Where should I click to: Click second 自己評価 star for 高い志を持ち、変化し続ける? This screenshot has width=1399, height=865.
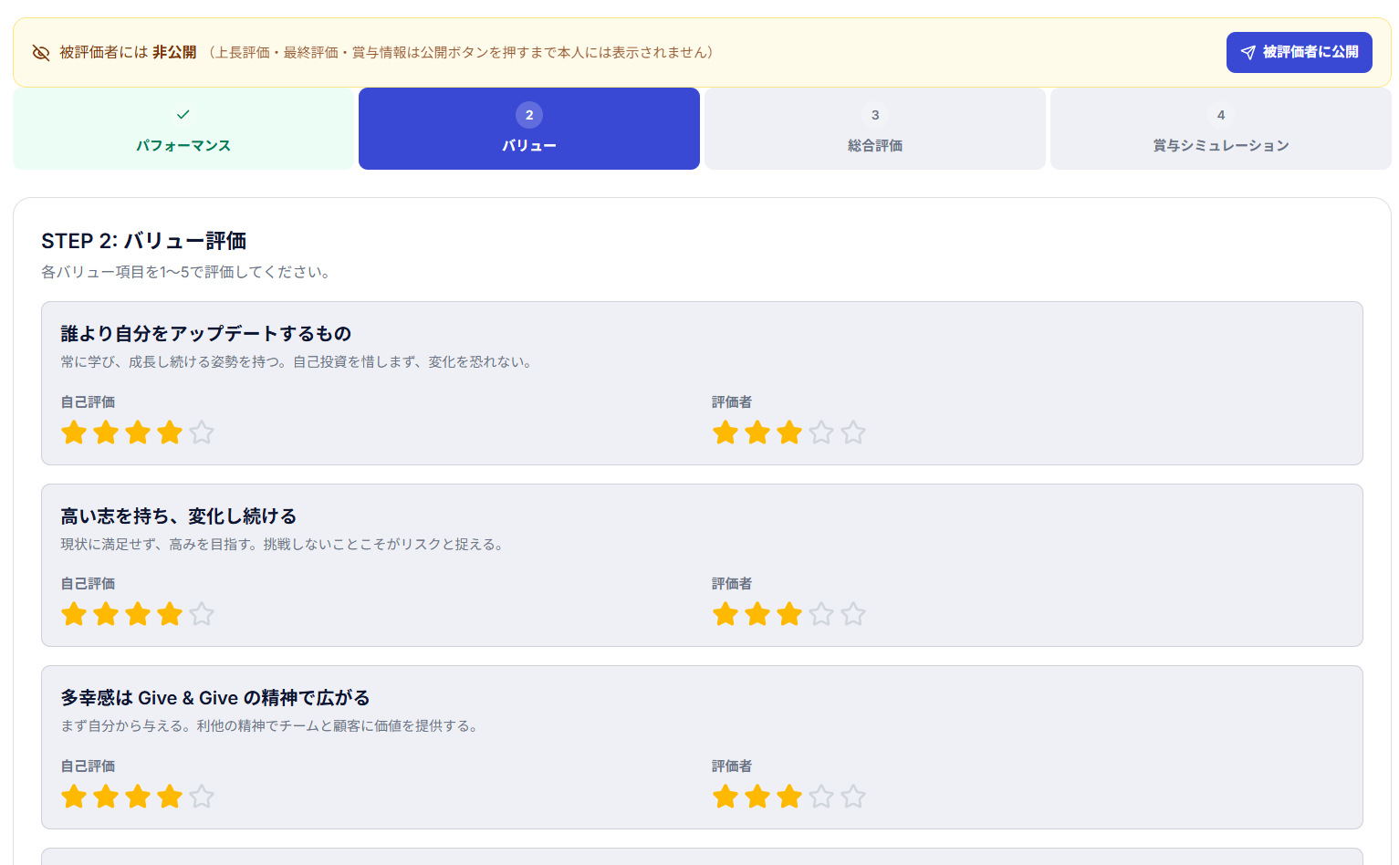click(106, 614)
